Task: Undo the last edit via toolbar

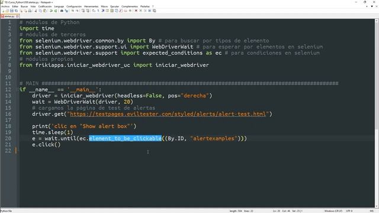Action: (51, 11)
